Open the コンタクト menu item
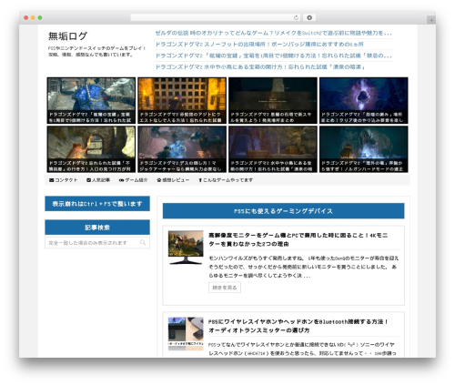The height and width of the screenshot is (385, 455). tap(64, 180)
